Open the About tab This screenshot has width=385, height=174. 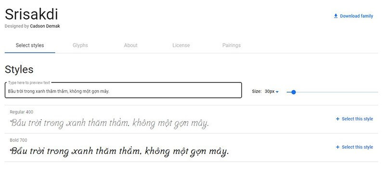130,45
